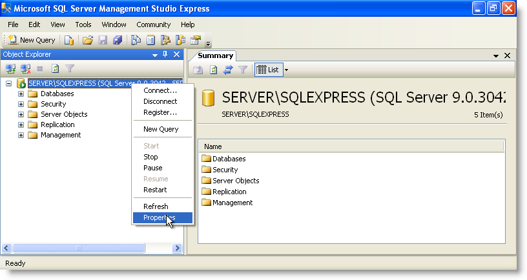Open the Edit menu
The width and height of the screenshot is (527, 280).
coord(34,25)
